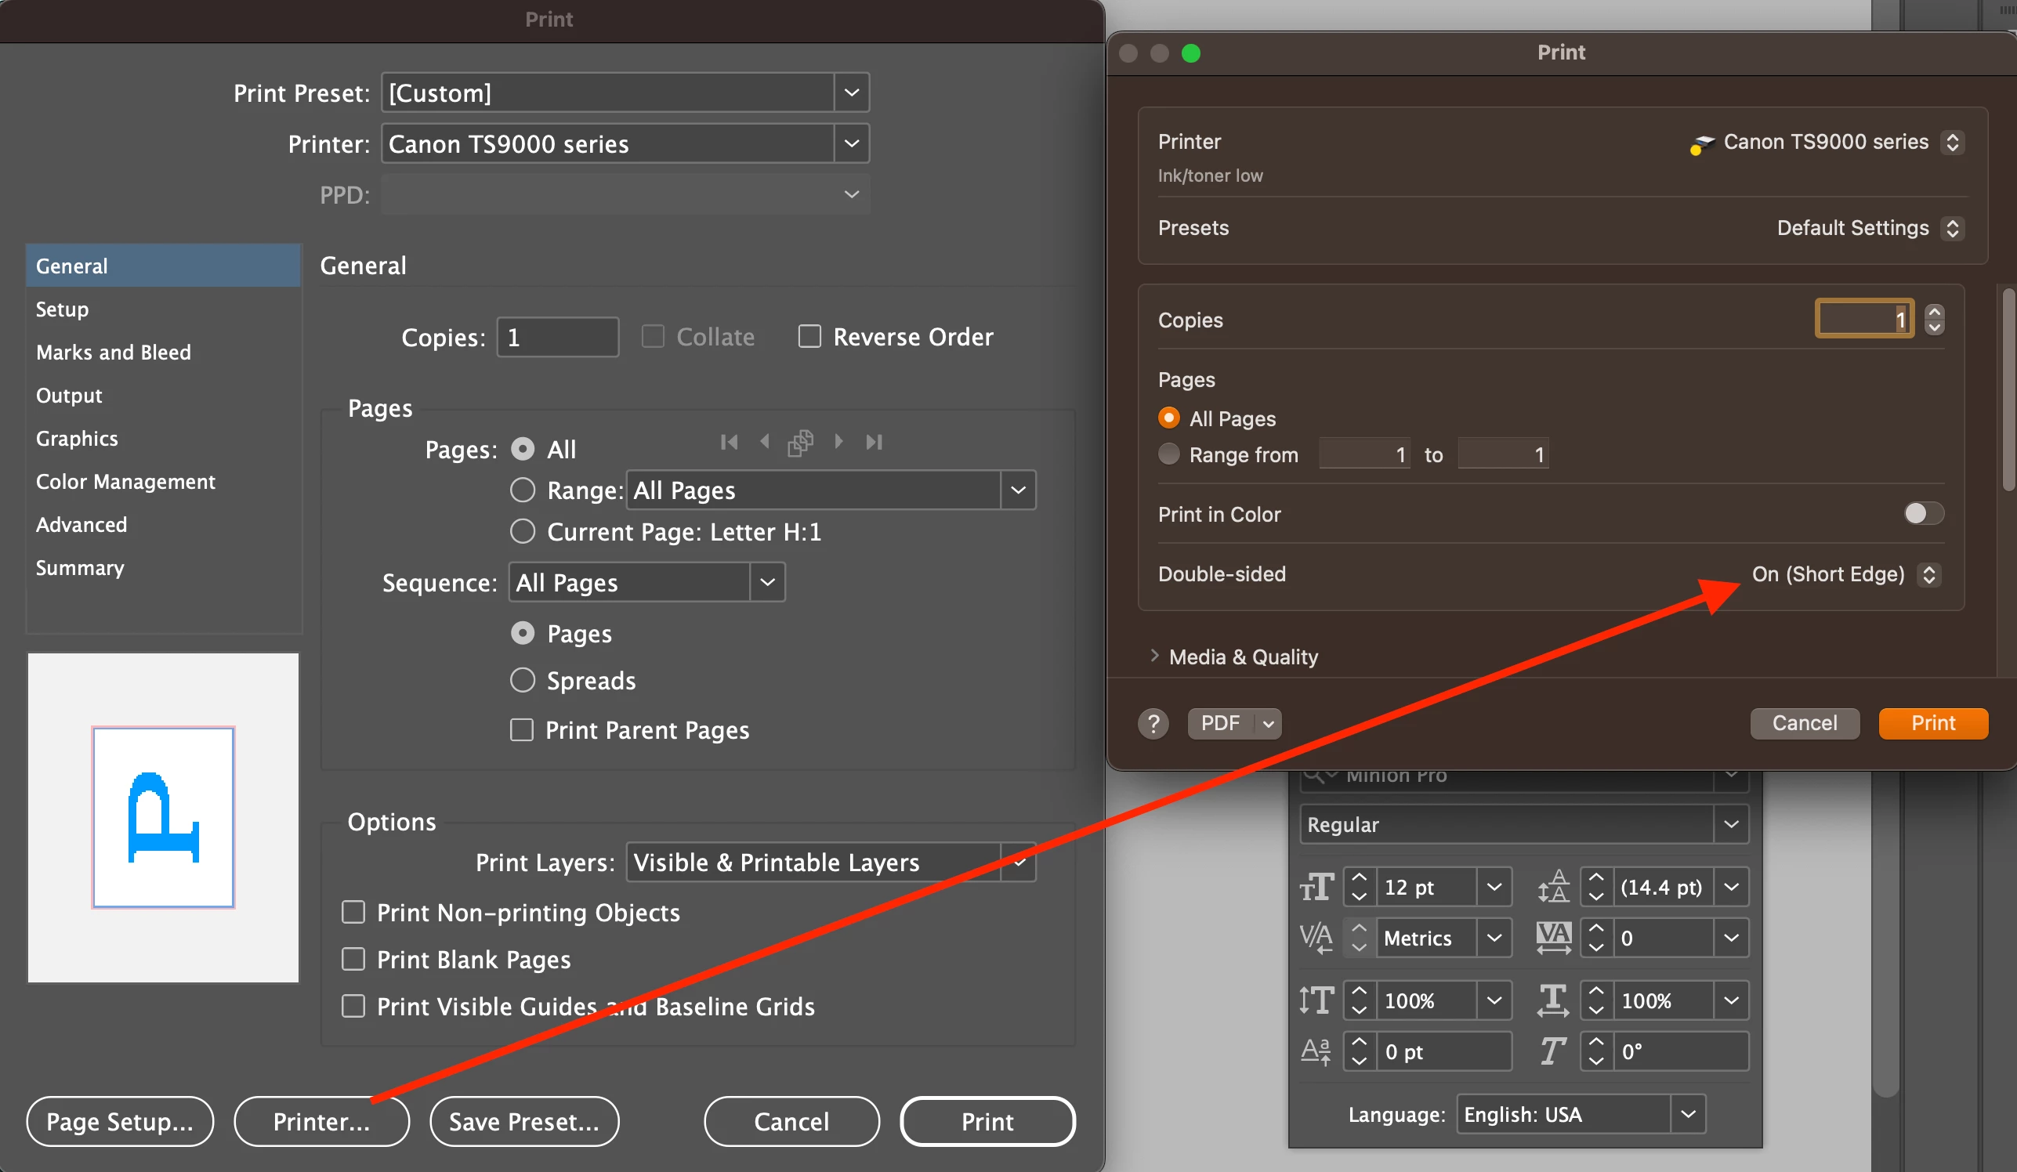Click the macOS dialog vertical scrollbar
Viewport: 2017px width, 1172px height.
click(x=2008, y=392)
